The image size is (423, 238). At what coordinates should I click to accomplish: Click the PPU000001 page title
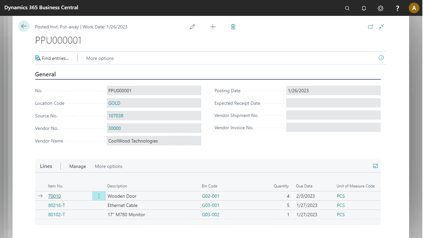point(58,40)
